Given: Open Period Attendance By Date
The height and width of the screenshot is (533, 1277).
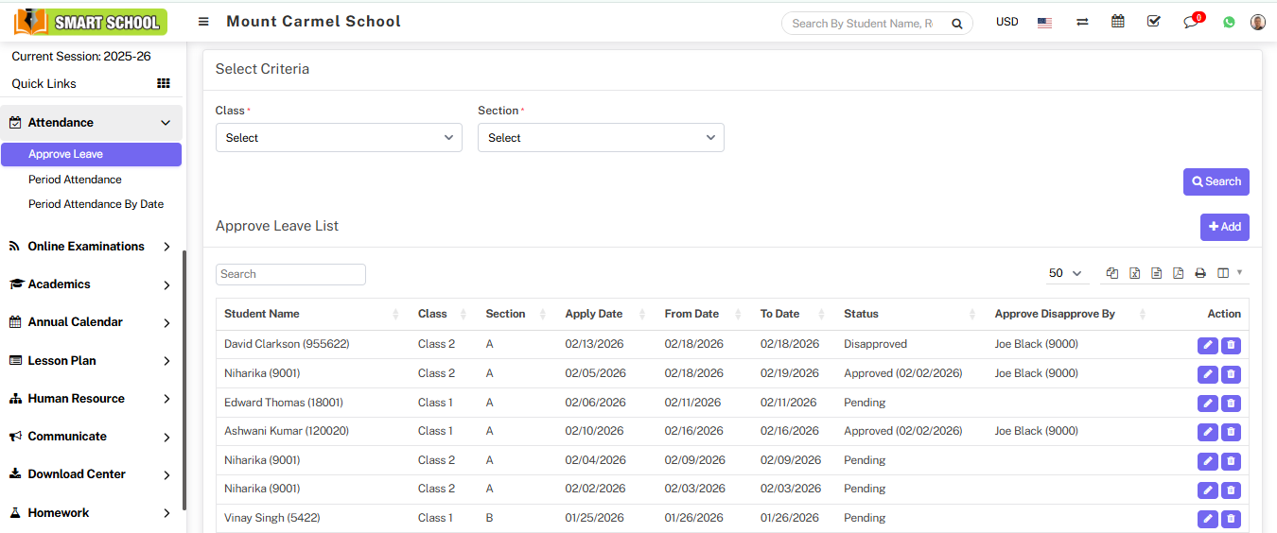Looking at the screenshot, I should (96, 204).
